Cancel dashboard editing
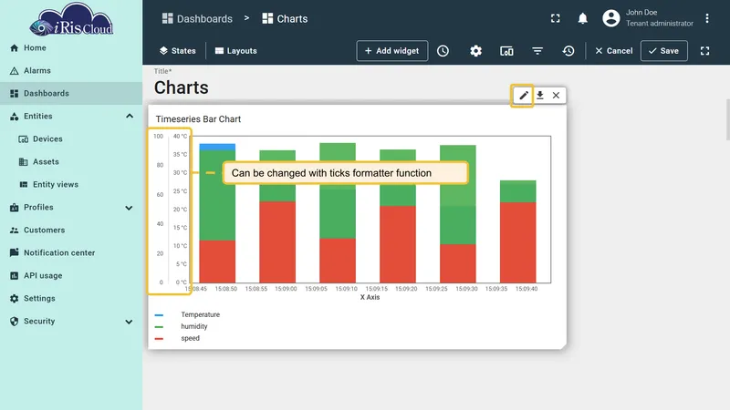The width and height of the screenshot is (730, 410). coord(613,51)
